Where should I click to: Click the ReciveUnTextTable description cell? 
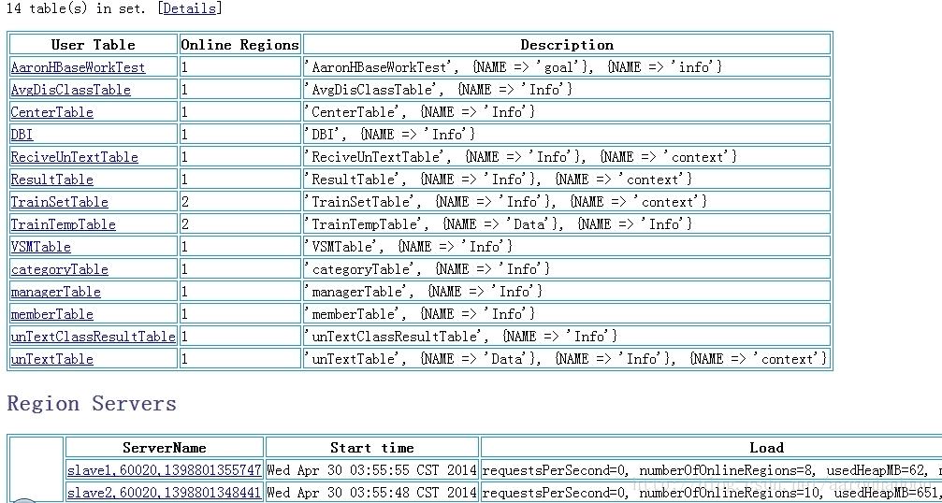567,157
